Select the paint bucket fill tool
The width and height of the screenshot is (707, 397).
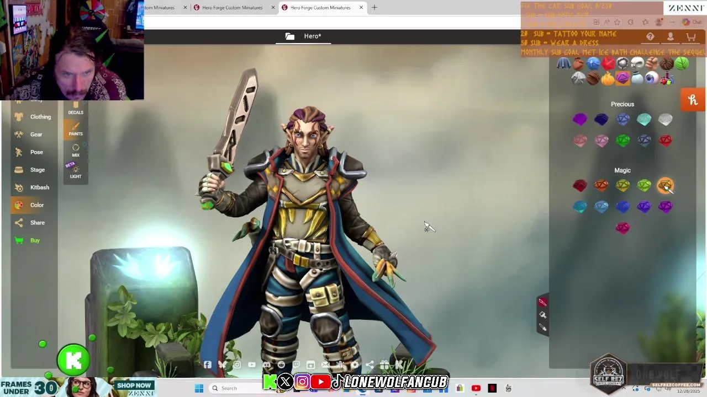tap(542, 315)
